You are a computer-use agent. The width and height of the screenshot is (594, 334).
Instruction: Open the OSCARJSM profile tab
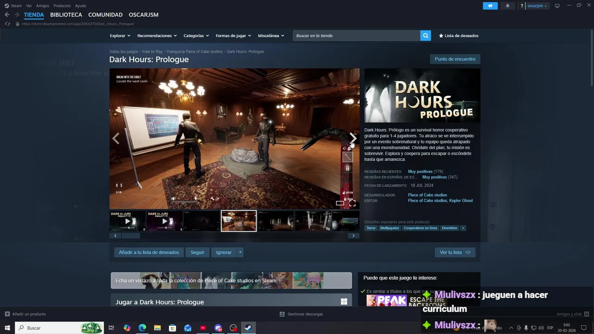point(143,14)
